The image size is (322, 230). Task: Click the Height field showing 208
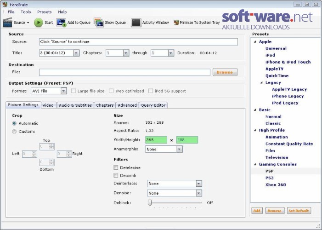(x=187, y=140)
